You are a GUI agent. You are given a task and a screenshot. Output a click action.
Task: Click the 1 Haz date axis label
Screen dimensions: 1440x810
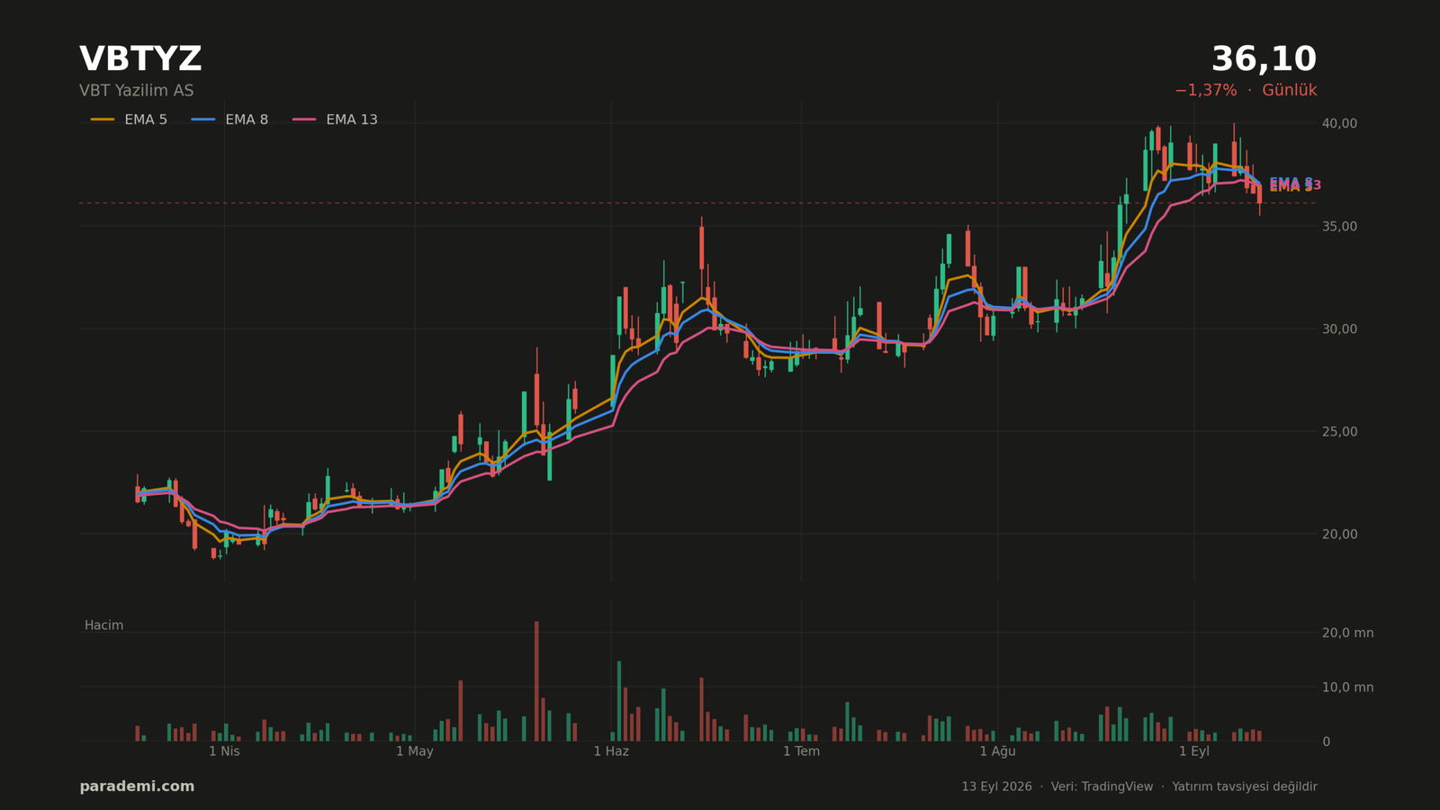(611, 751)
